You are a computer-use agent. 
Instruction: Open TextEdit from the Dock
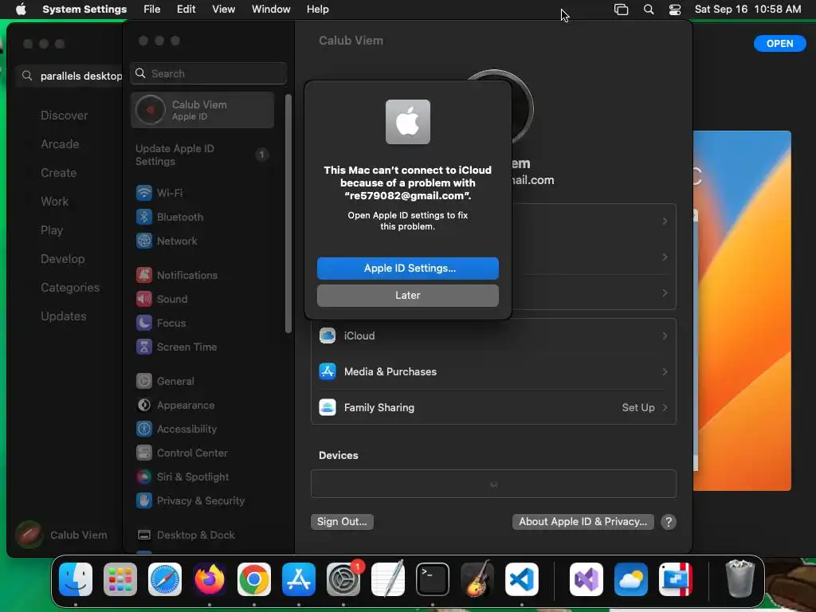click(x=388, y=579)
